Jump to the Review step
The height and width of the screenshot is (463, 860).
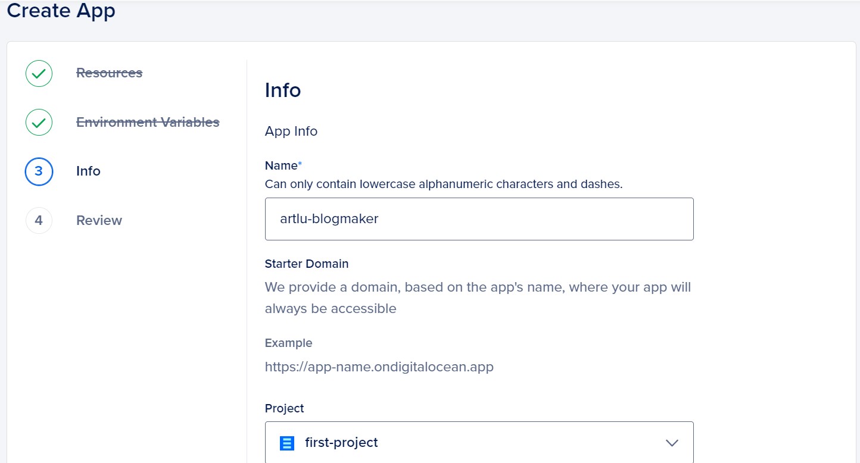coord(99,220)
